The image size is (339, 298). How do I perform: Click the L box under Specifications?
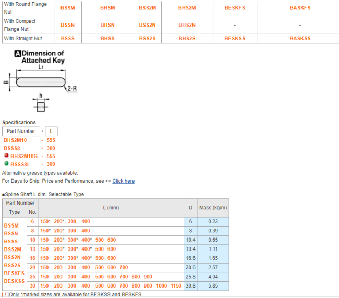click(x=51, y=132)
